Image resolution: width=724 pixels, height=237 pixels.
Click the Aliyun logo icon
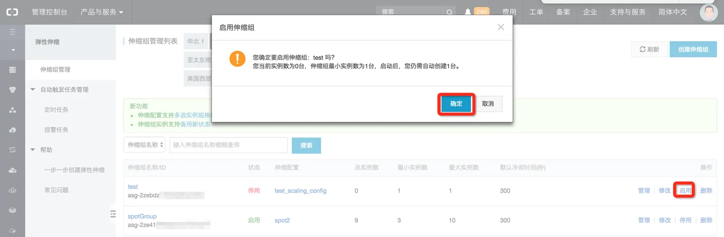tap(12, 11)
